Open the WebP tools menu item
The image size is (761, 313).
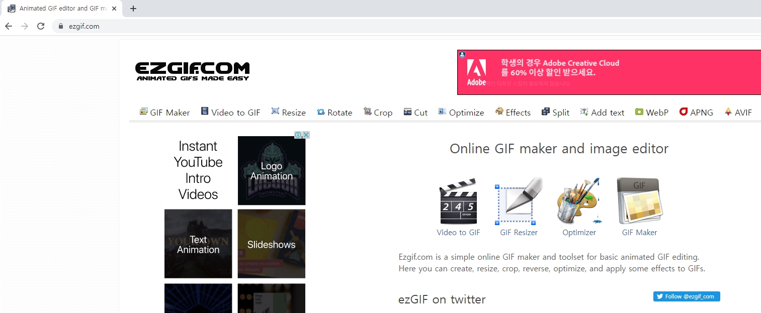[651, 112]
